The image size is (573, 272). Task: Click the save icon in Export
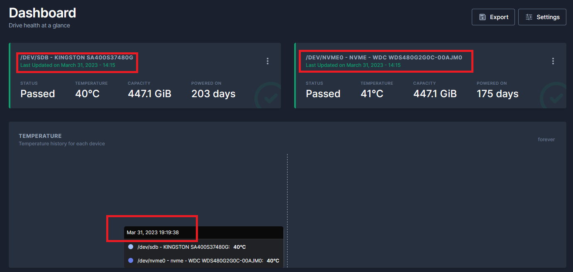483,17
